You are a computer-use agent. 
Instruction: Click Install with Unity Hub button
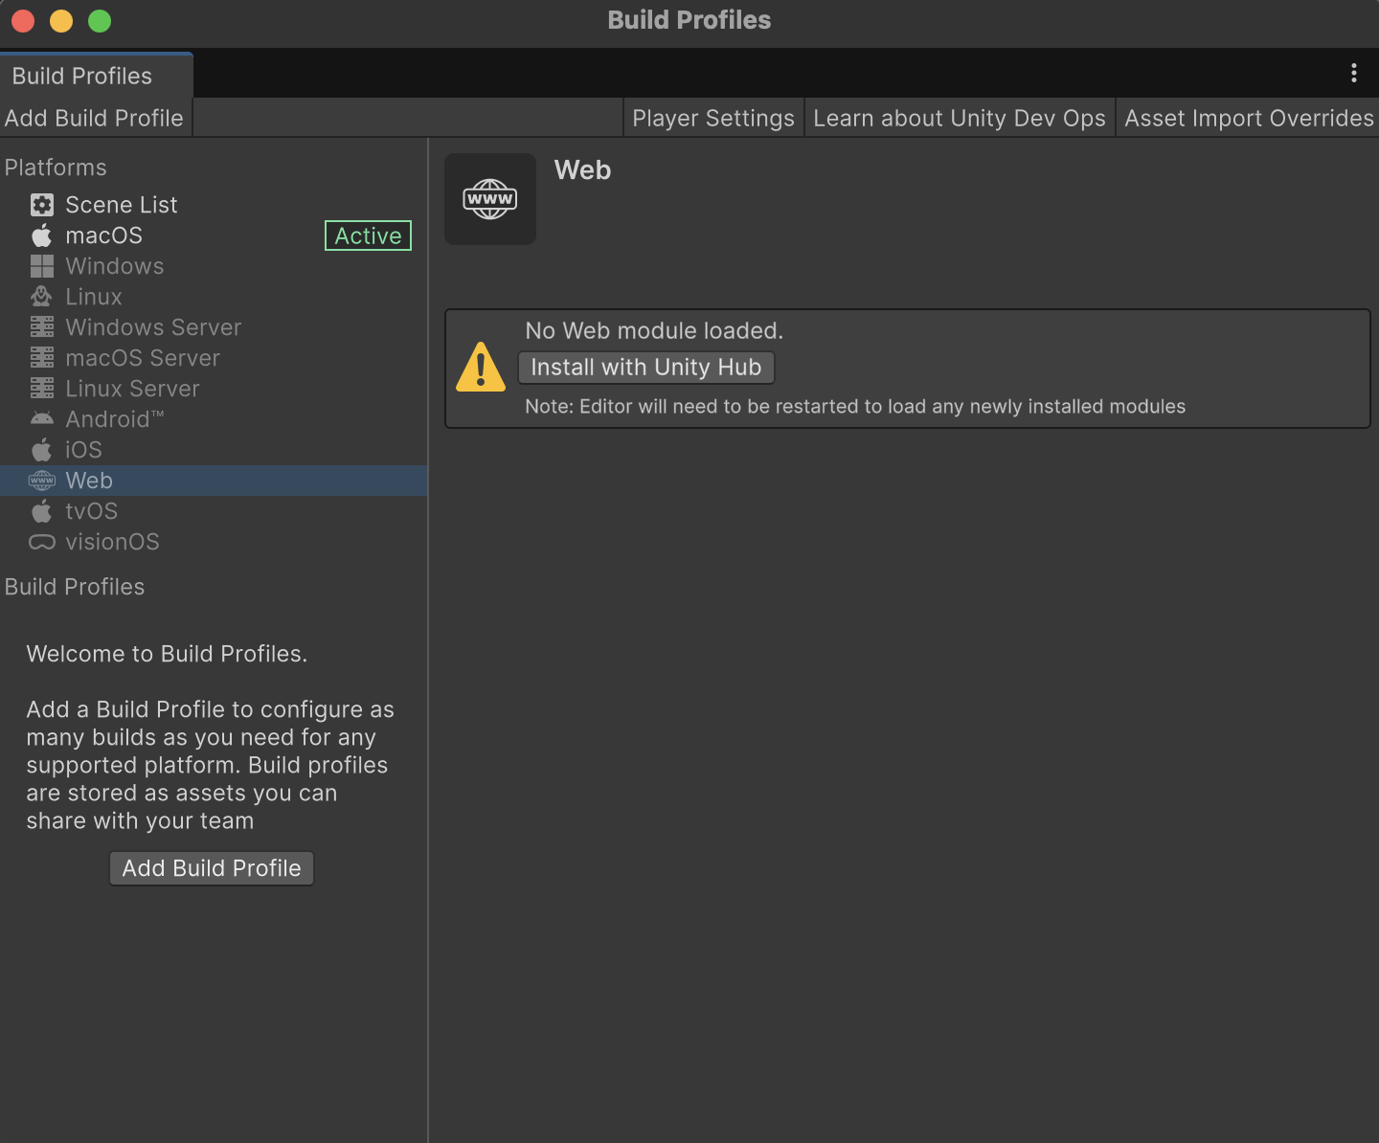(646, 368)
